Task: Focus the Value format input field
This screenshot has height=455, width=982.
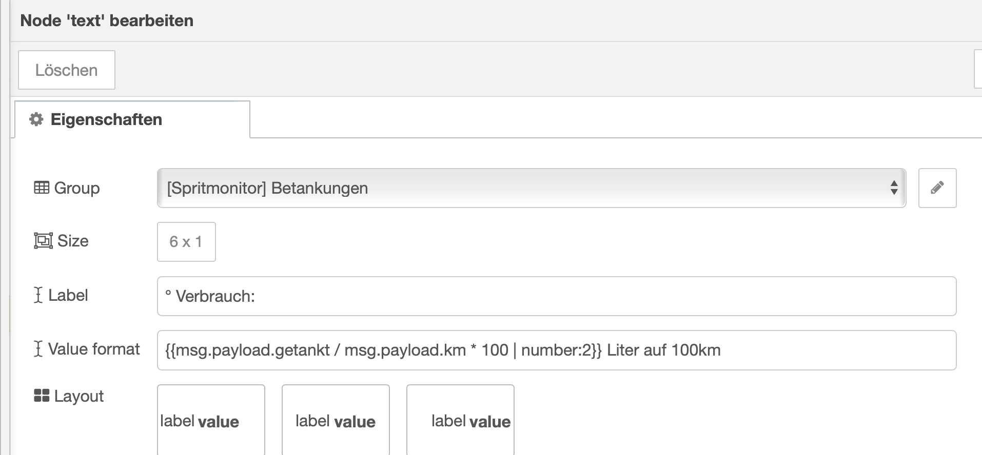Action: (x=557, y=350)
